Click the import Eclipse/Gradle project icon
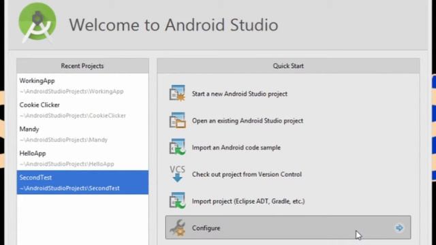This screenshot has height=245, width=436. (177, 201)
